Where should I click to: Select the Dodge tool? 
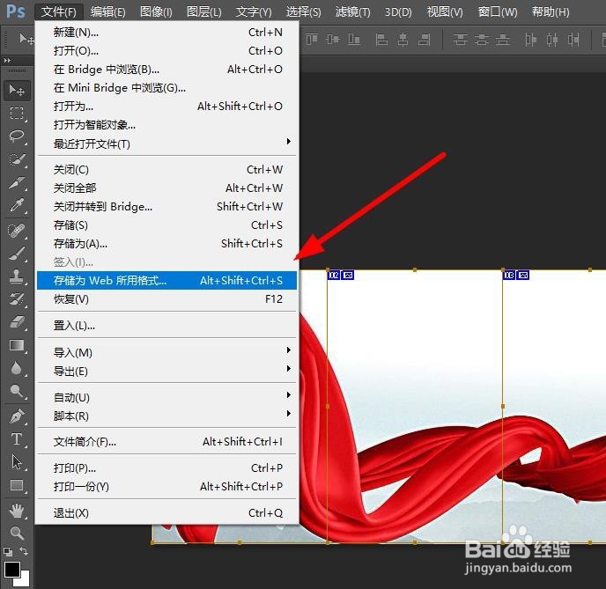(16, 391)
